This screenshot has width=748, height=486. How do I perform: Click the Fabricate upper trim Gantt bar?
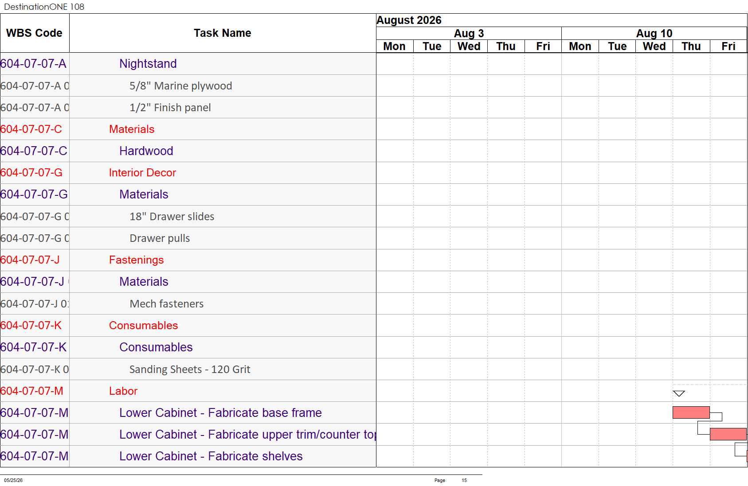728,434
